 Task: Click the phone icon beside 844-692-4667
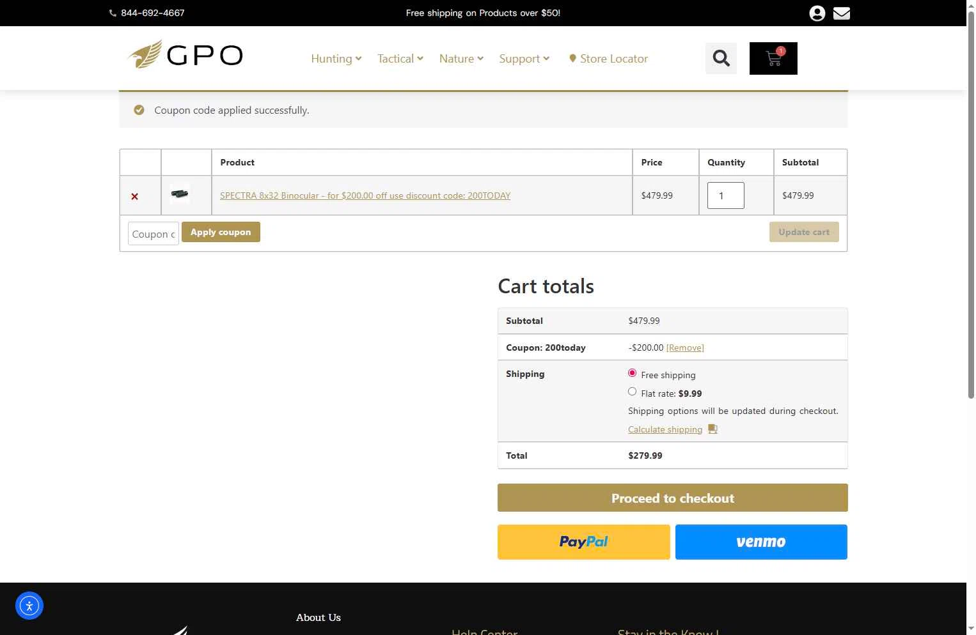click(x=113, y=13)
